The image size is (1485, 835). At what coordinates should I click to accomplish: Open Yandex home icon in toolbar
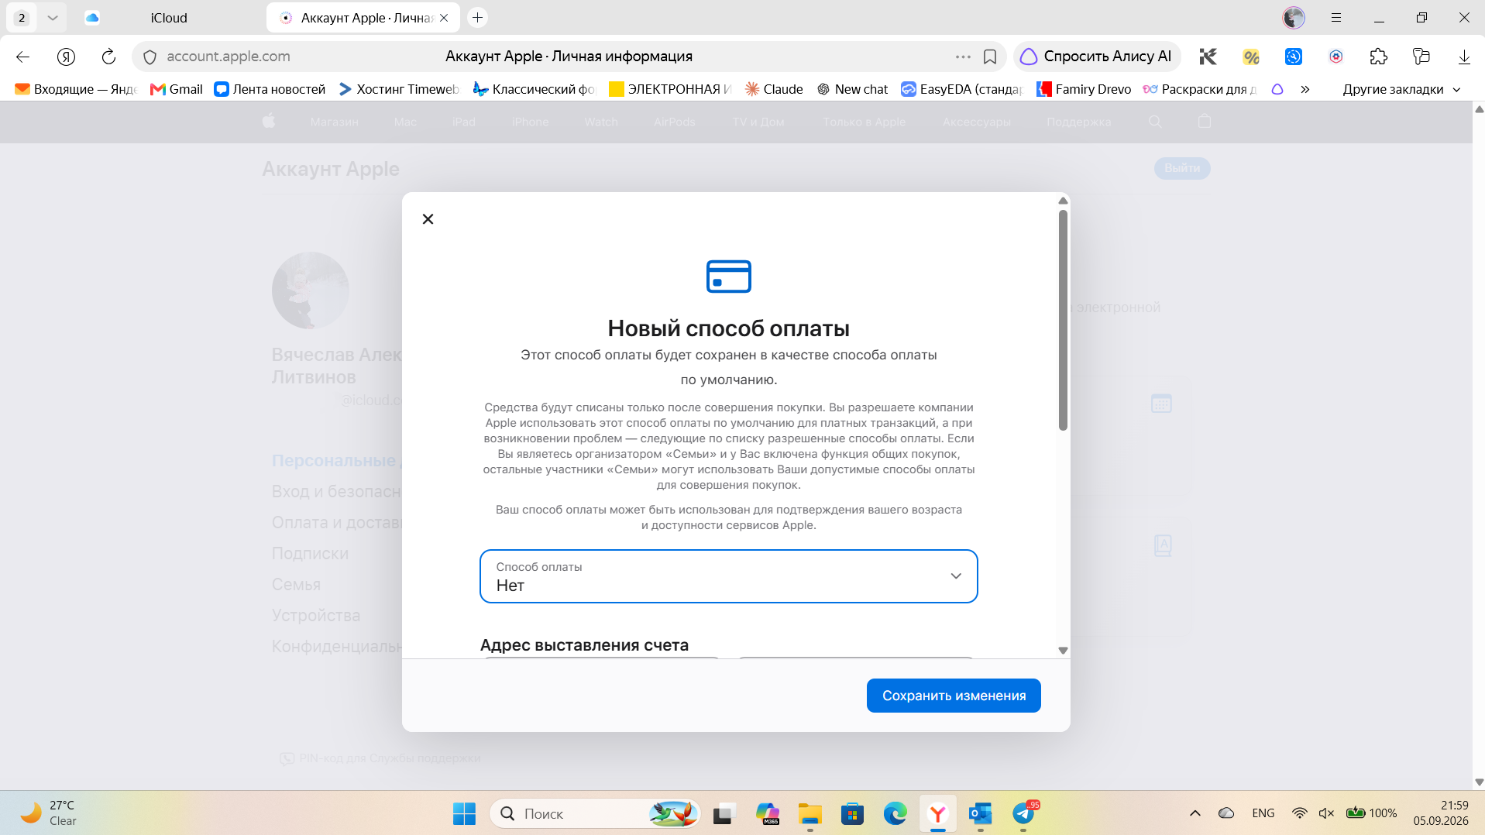point(66,57)
